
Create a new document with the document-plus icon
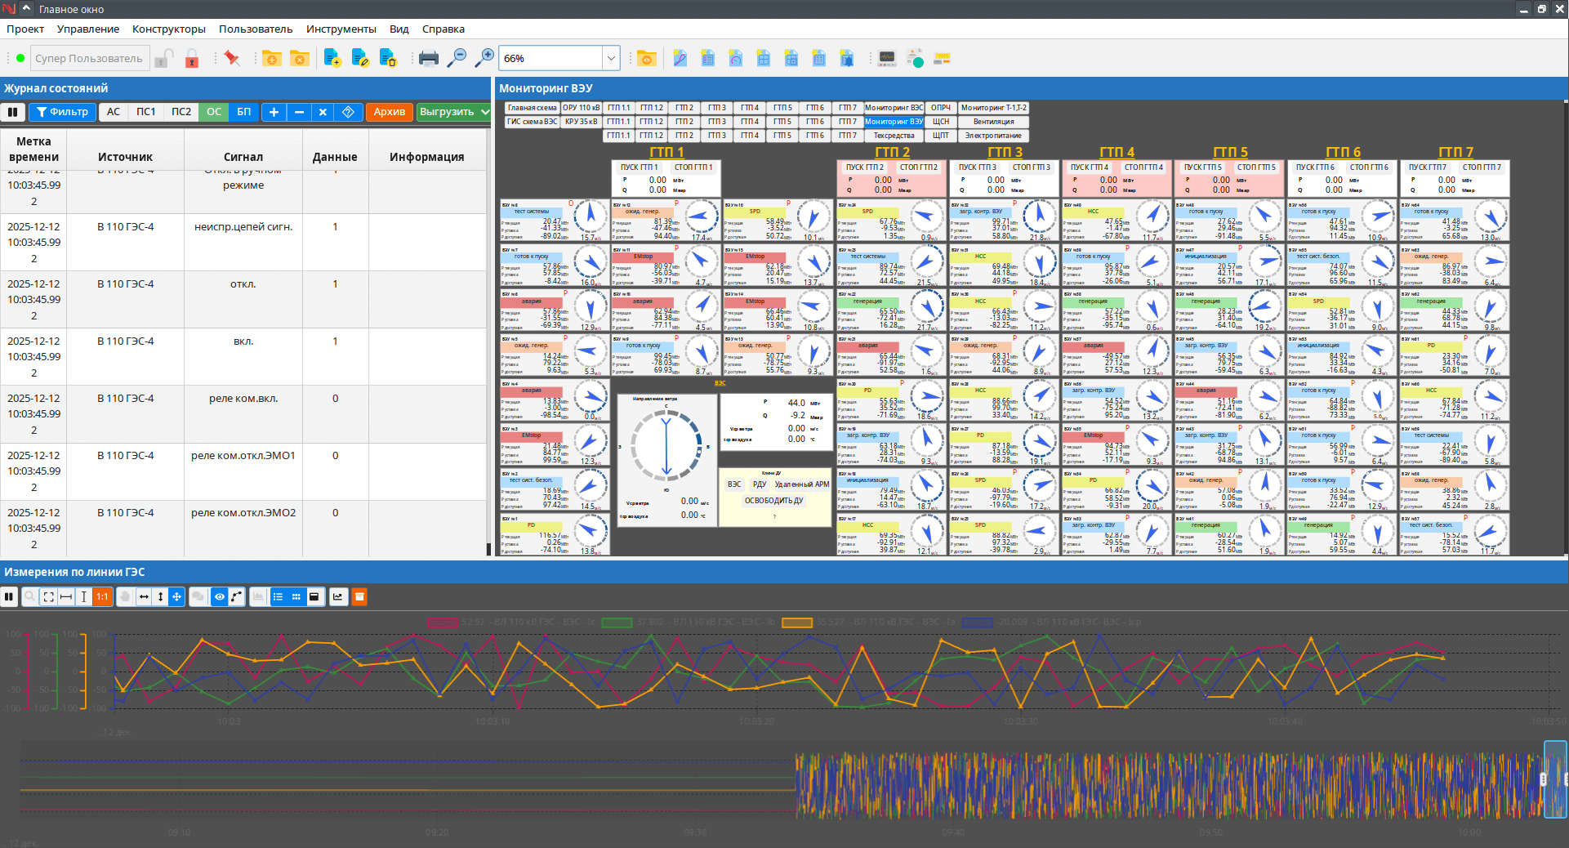pyautogui.click(x=331, y=58)
